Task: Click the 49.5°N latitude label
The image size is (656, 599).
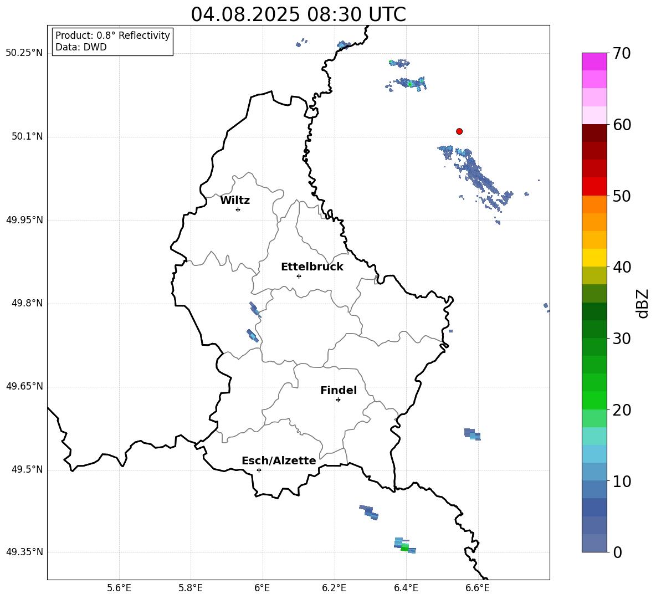Action: (x=27, y=469)
